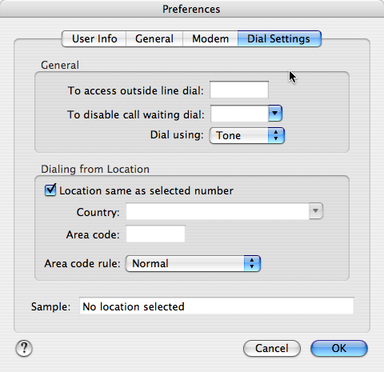The height and width of the screenshot is (372, 384).
Task: Open the help question mark button
Action: tap(24, 348)
